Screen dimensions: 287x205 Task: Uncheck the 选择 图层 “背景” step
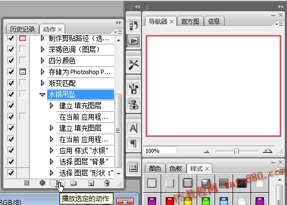click(11, 162)
